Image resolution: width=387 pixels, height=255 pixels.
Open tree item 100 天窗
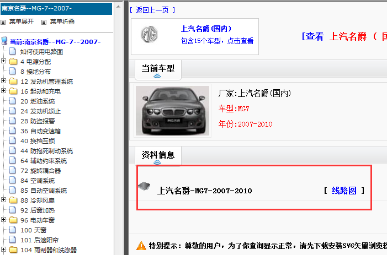pos(33,230)
